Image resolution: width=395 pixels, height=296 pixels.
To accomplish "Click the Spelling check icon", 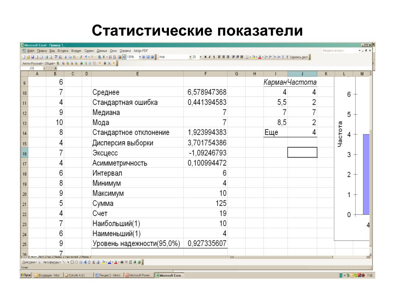I will 56,57.
